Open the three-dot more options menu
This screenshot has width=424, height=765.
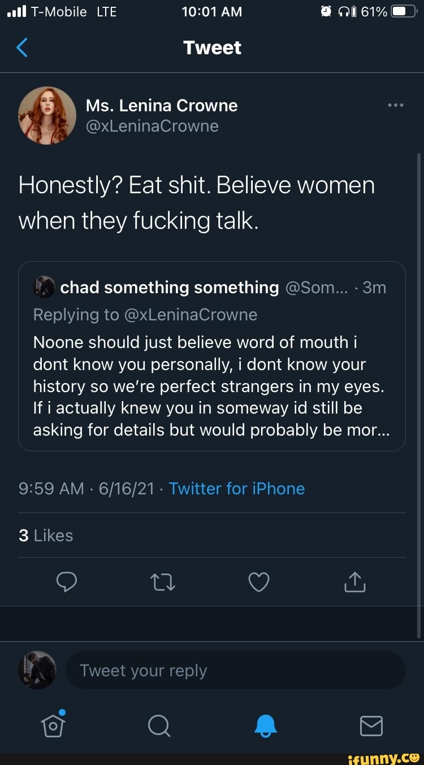click(x=395, y=105)
